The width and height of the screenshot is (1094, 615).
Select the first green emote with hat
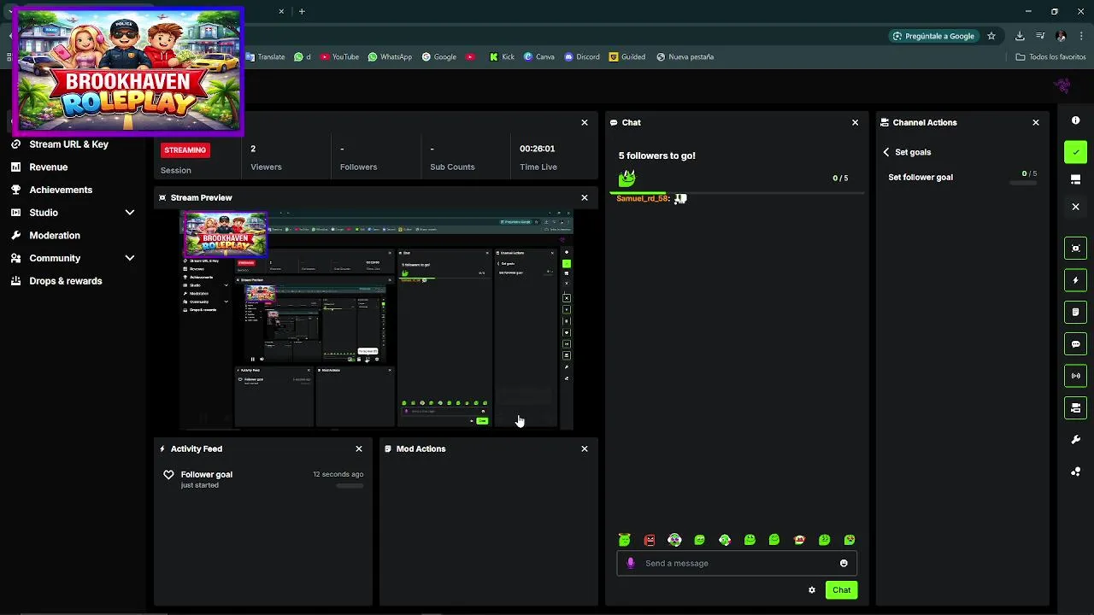coord(625,540)
